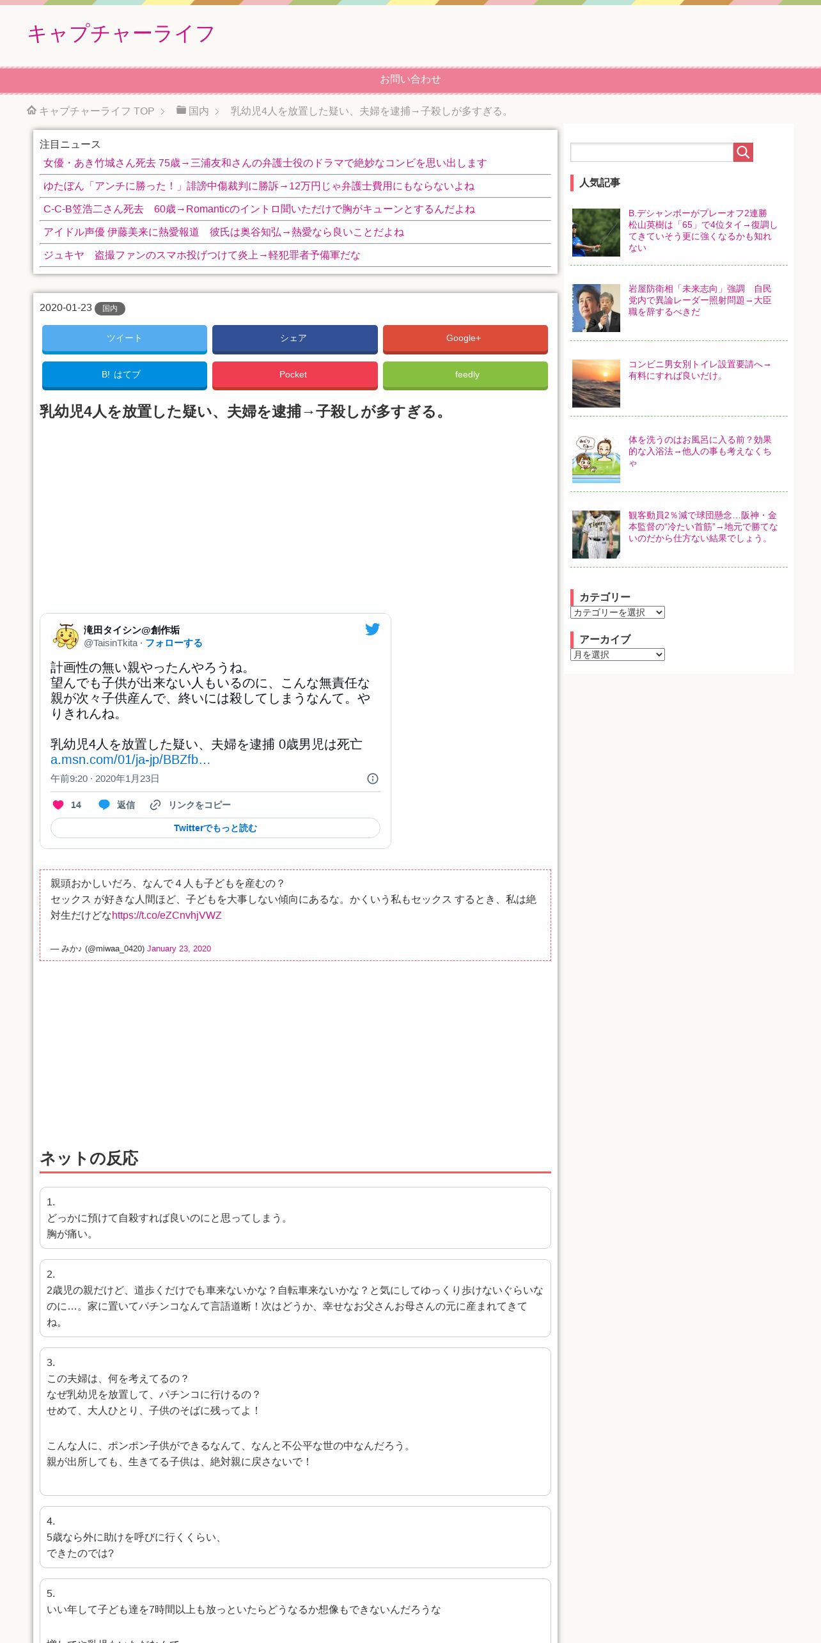Share via the ツイート button

(125, 338)
